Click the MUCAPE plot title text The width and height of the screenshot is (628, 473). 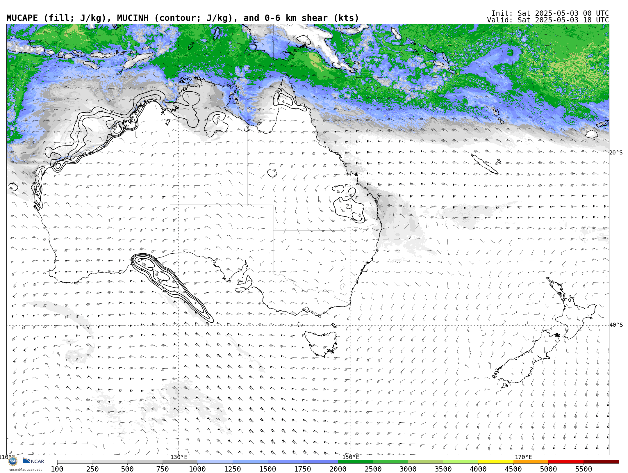(183, 18)
